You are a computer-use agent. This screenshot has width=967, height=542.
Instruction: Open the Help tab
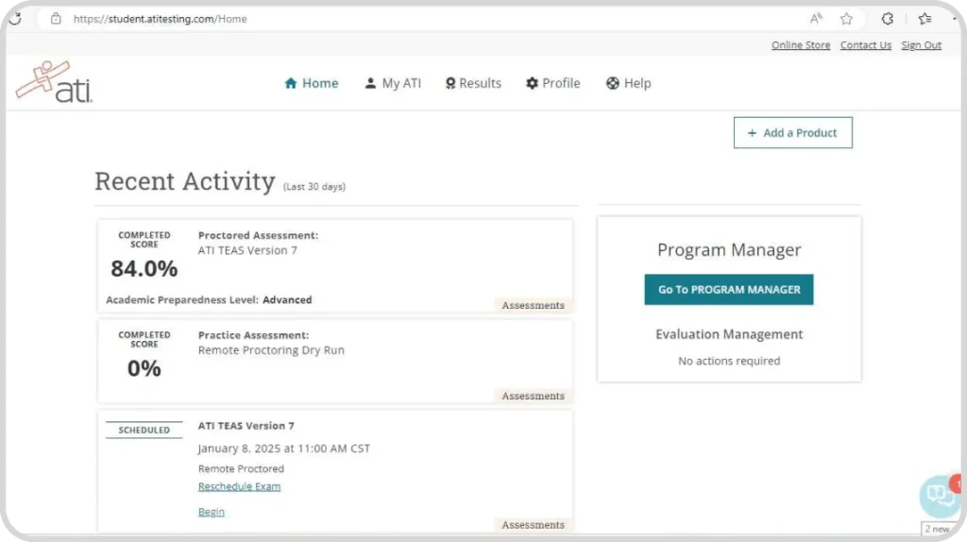pos(628,83)
